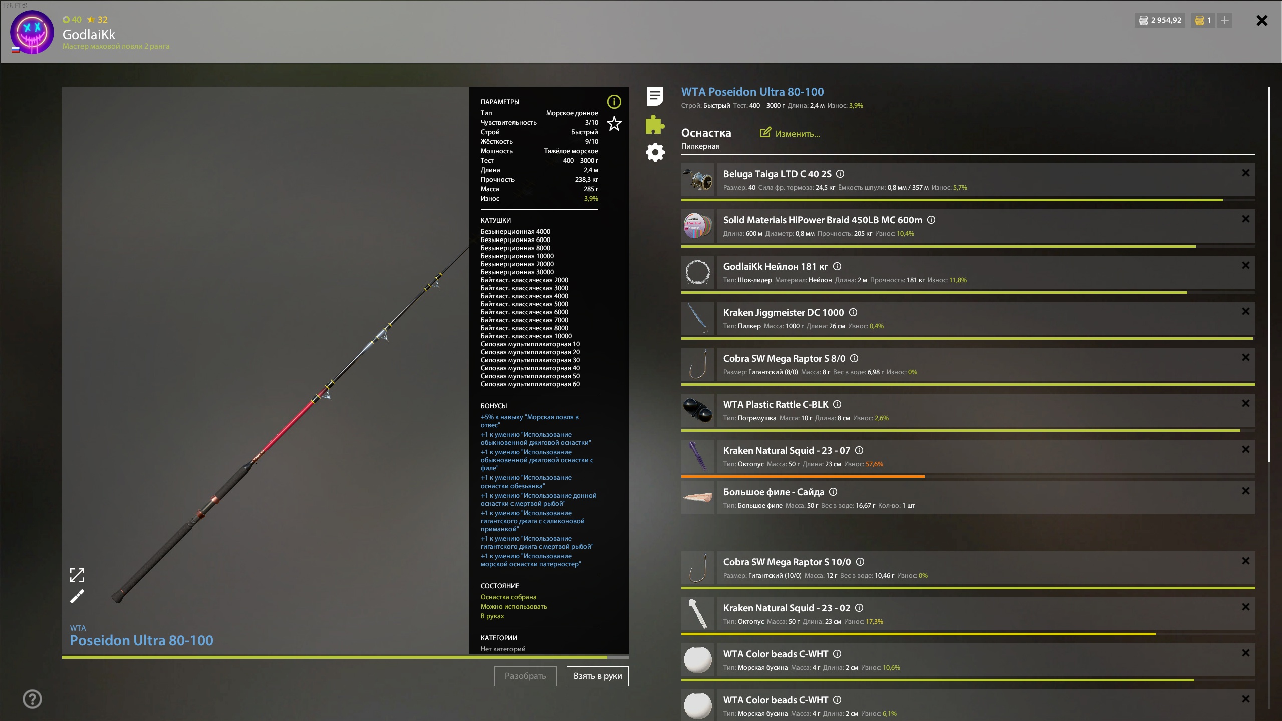The width and height of the screenshot is (1282, 721).
Task: Show info for Kraken Jiggmeister DC 1000
Action: [x=853, y=312]
